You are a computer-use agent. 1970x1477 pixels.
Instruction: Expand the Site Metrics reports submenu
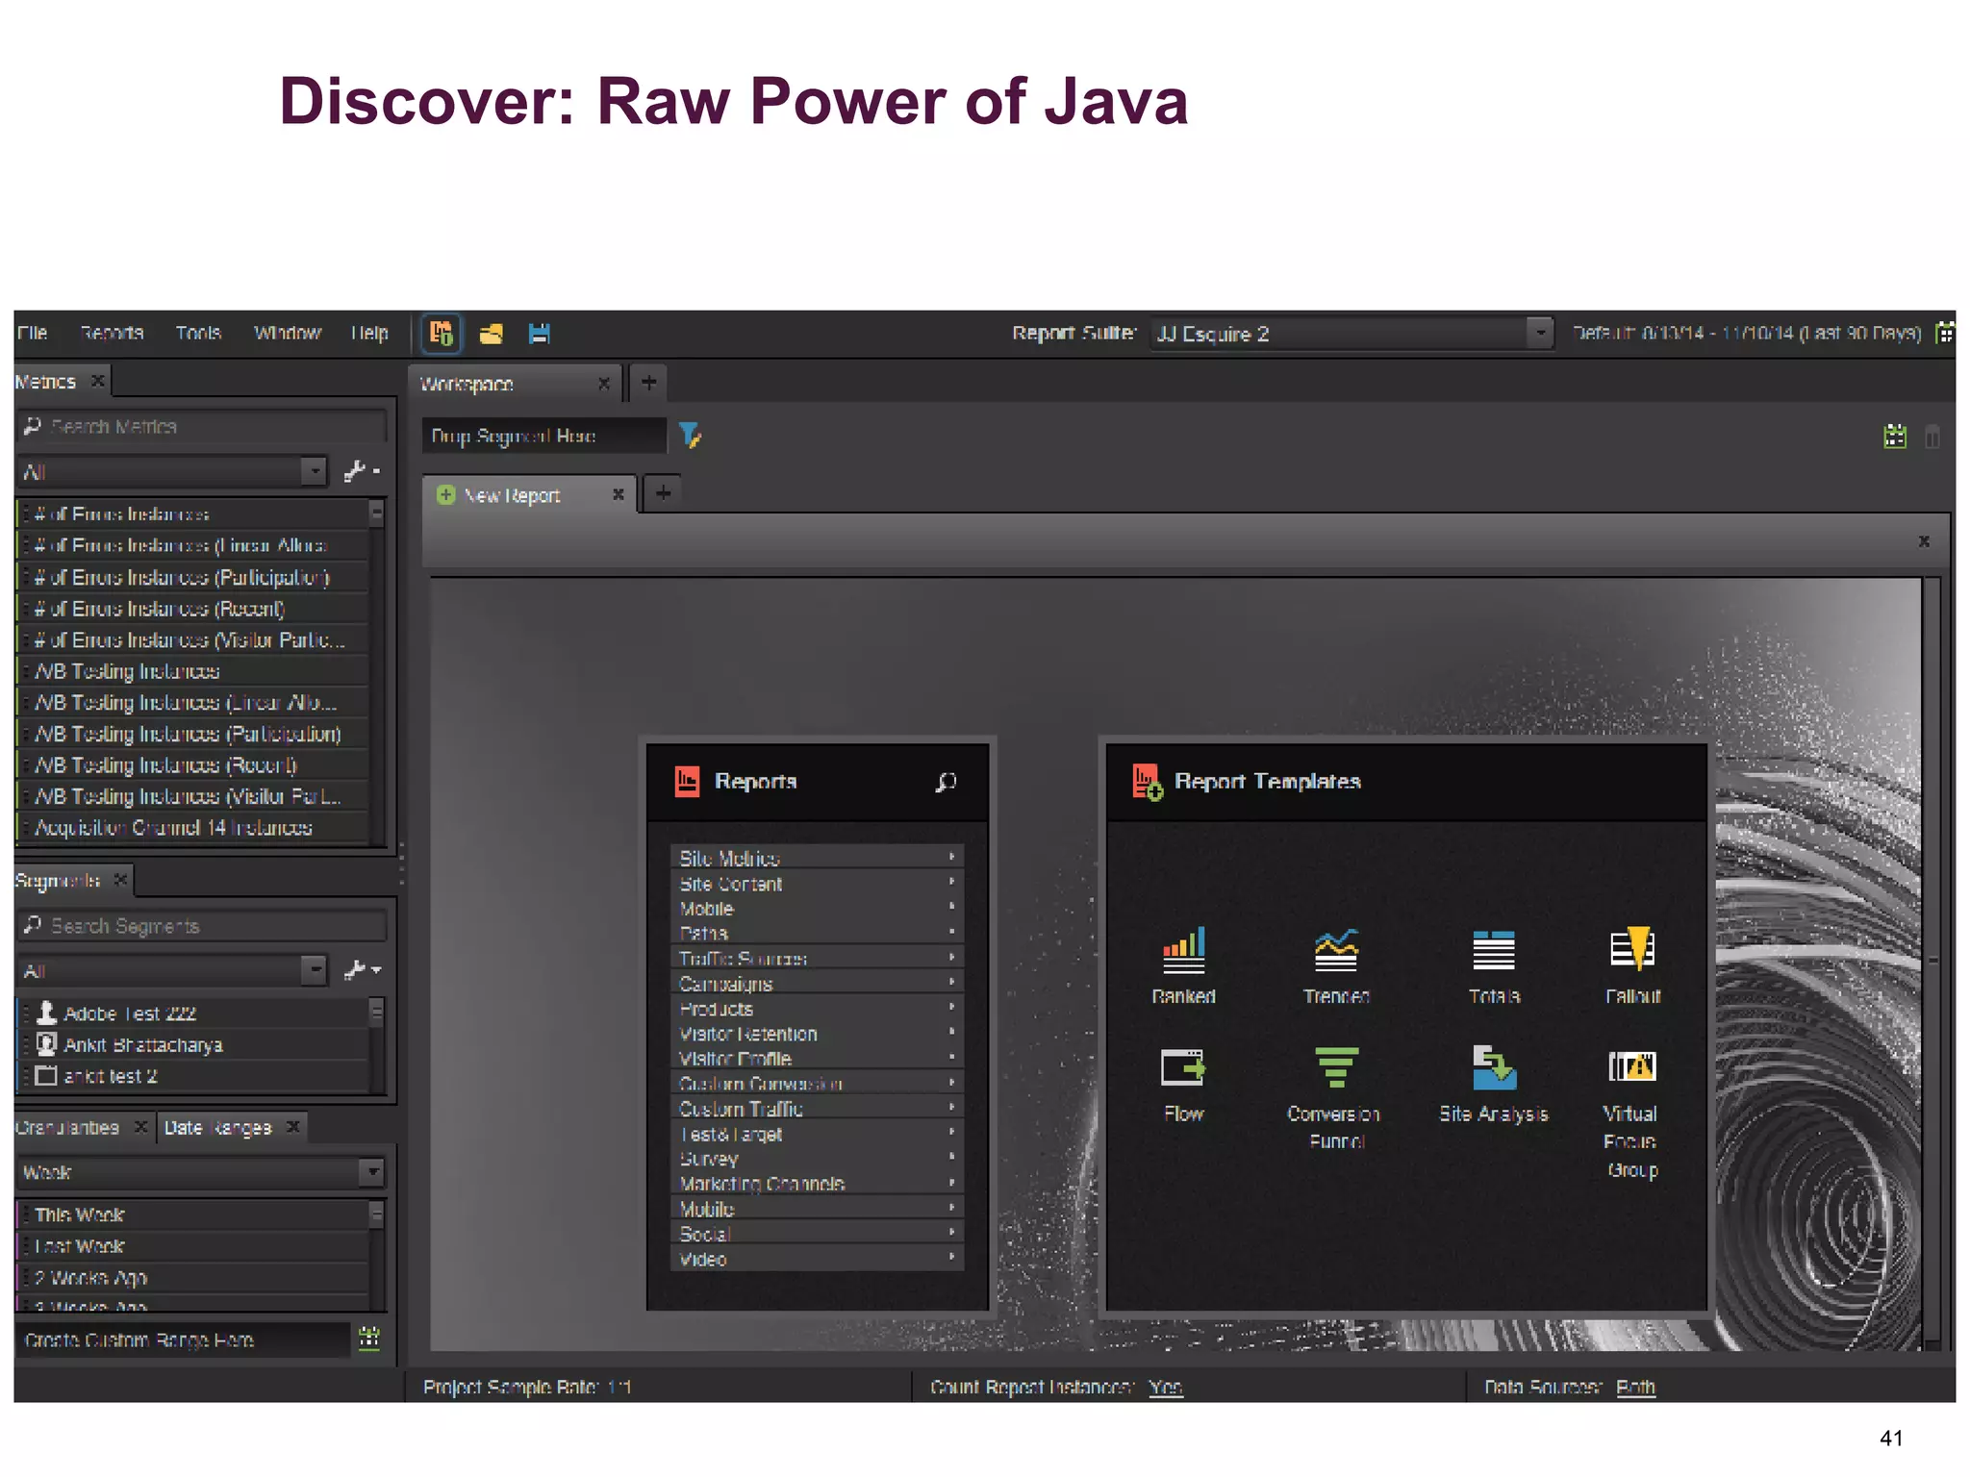pyautogui.click(x=818, y=857)
